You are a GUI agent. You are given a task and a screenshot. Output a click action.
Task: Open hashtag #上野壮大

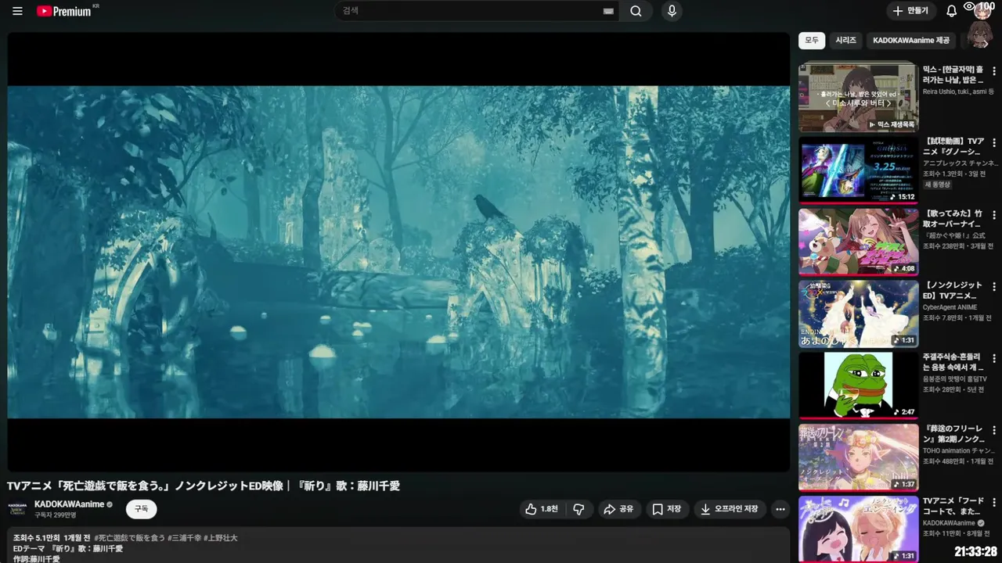pos(220,538)
